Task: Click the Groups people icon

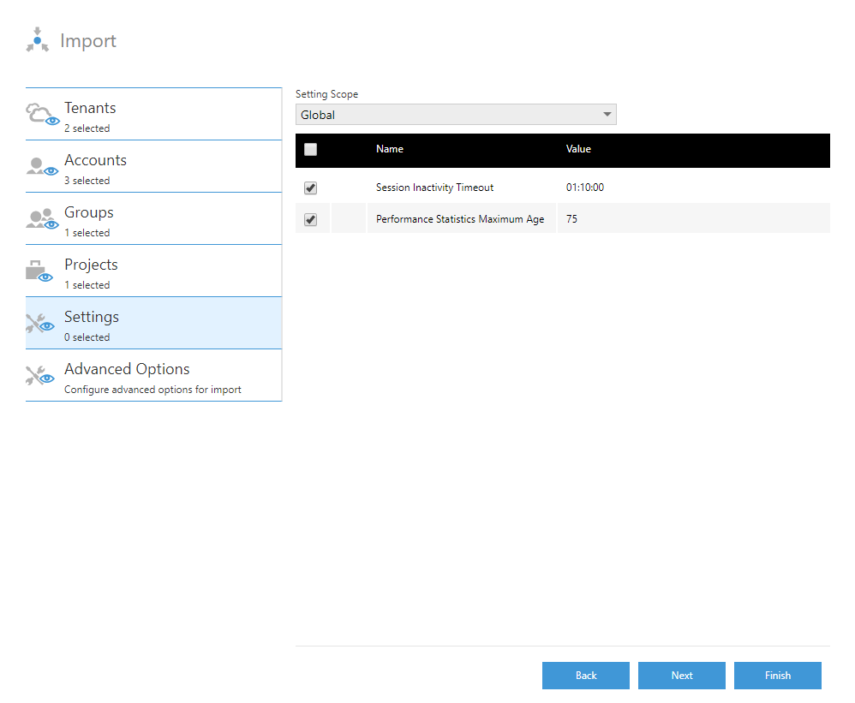Action: [41, 219]
